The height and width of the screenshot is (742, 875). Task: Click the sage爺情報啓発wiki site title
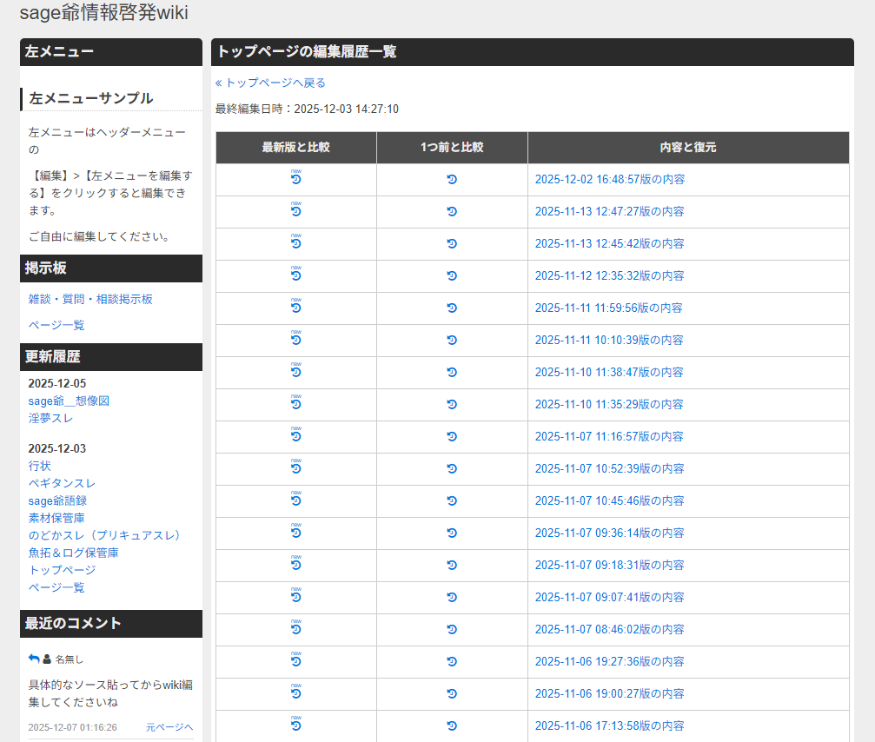103,13
